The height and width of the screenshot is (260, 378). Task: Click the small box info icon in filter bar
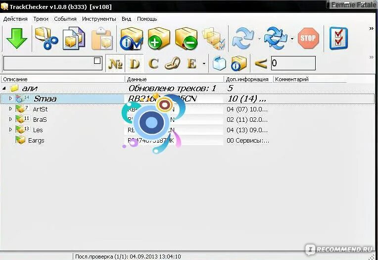(238, 63)
